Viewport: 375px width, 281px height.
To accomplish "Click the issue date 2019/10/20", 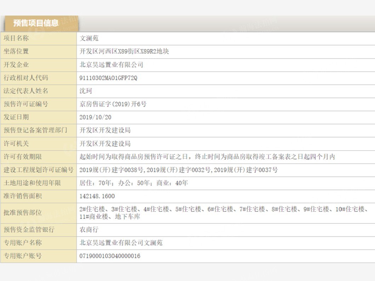I will [95, 117].
